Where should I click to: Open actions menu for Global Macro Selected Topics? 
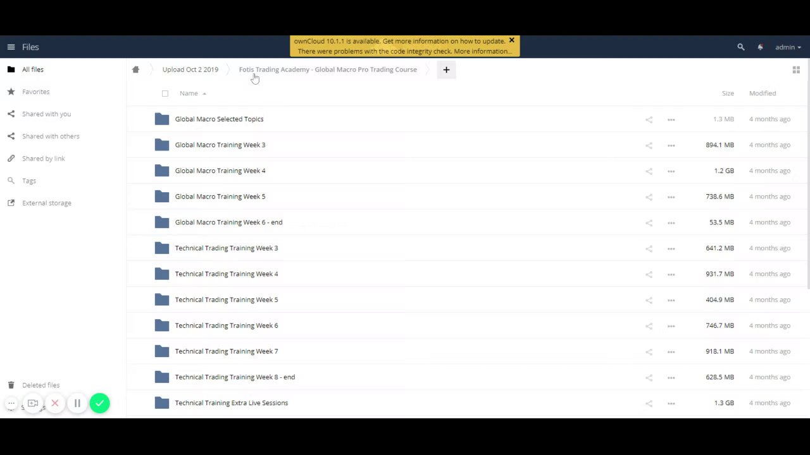point(671,119)
